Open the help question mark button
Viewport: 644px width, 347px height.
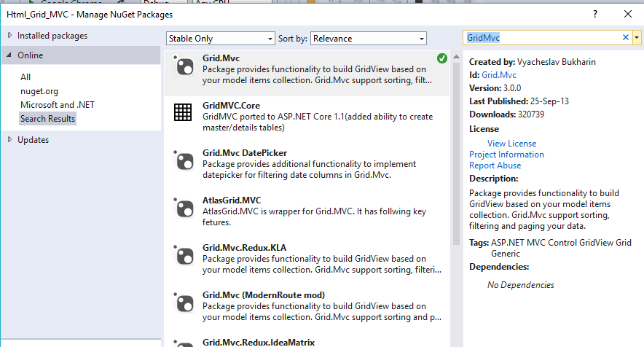[x=594, y=14]
